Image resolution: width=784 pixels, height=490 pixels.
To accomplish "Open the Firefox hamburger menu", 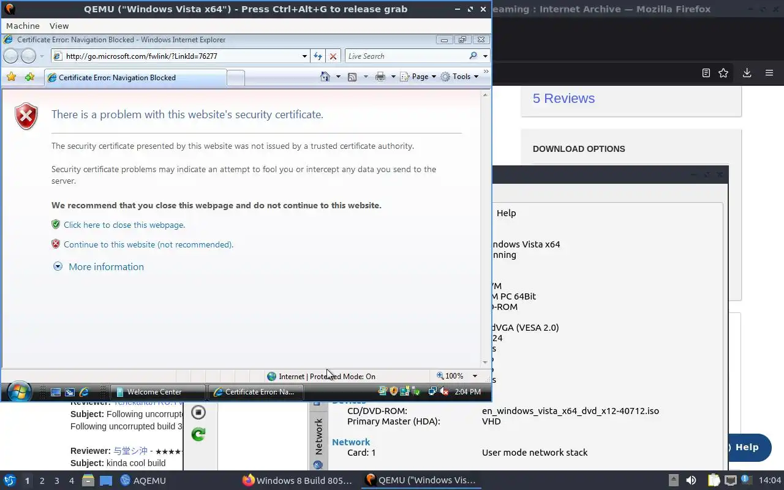I will click(x=769, y=73).
